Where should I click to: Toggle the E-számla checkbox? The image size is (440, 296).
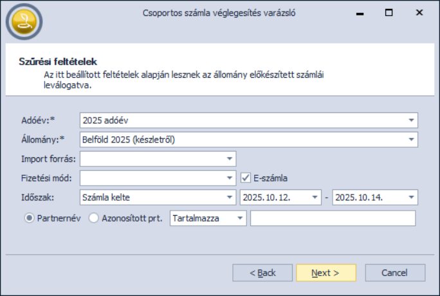coord(245,178)
